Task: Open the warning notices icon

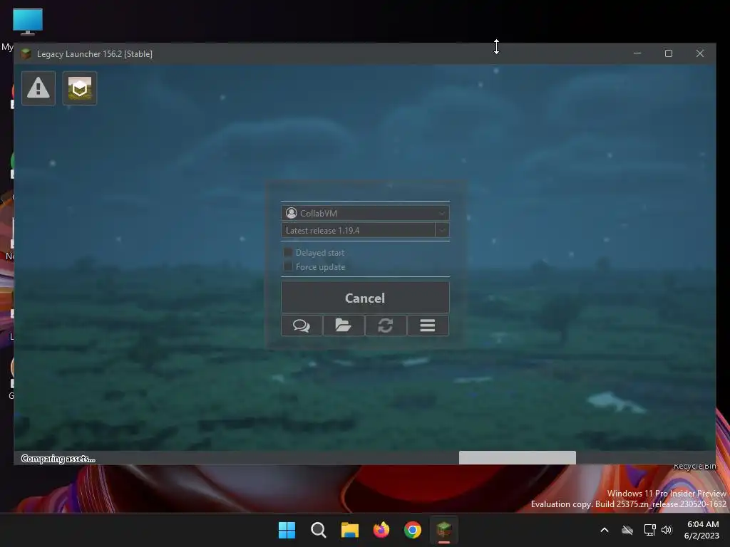Action: point(38,88)
